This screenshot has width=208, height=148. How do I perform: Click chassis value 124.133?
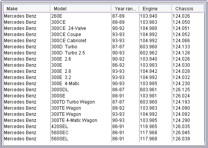(181, 47)
